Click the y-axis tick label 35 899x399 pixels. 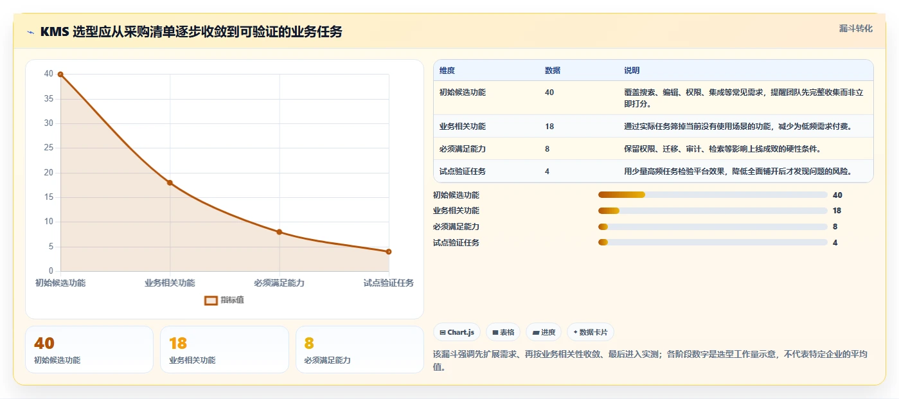(x=49, y=99)
